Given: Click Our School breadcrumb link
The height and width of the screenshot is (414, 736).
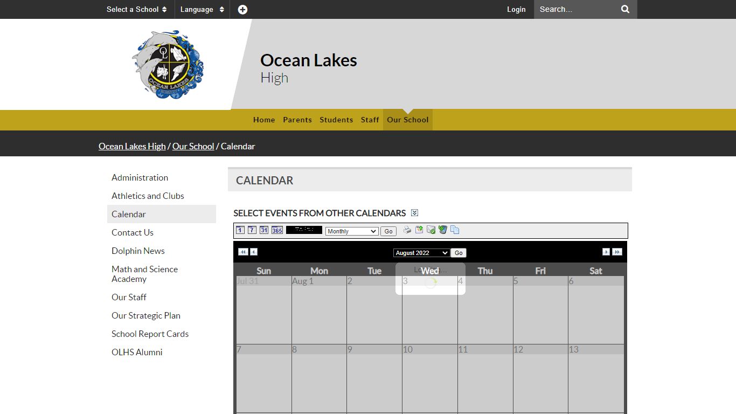Looking at the screenshot, I should pos(193,146).
